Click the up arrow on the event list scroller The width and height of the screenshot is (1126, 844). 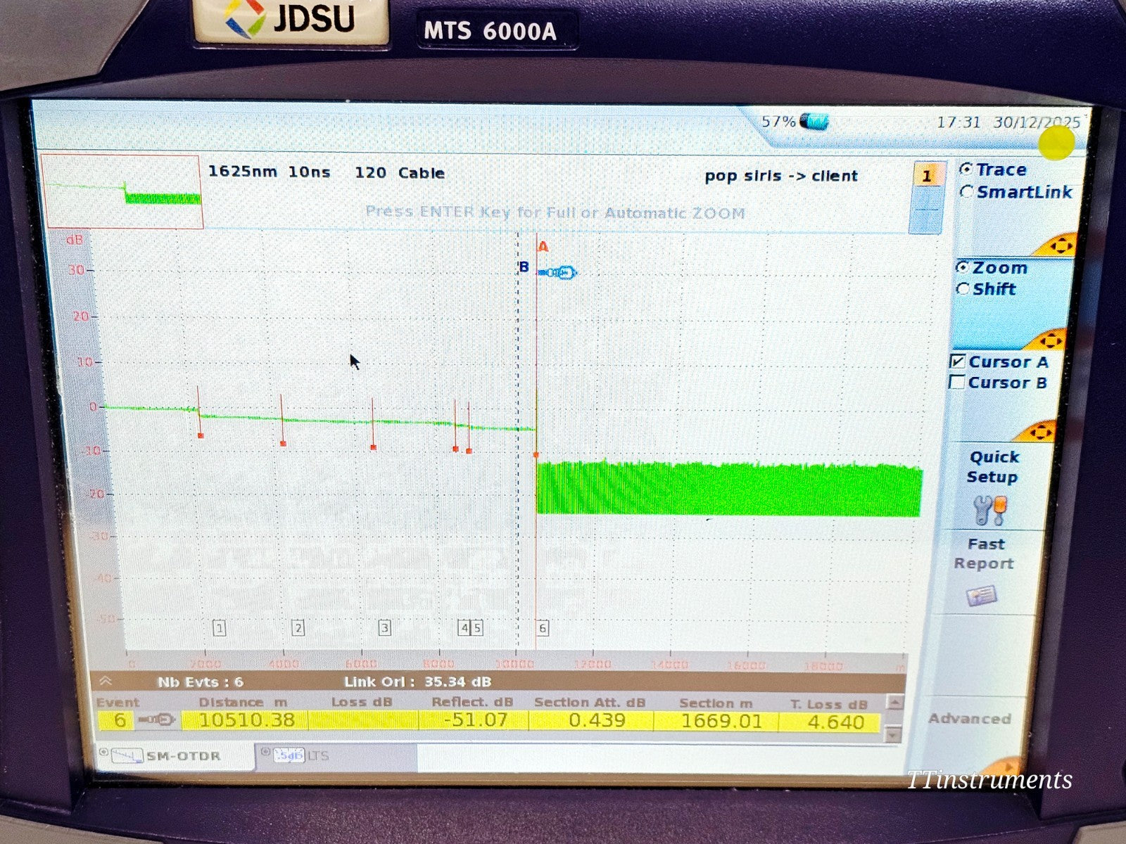point(894,701)
